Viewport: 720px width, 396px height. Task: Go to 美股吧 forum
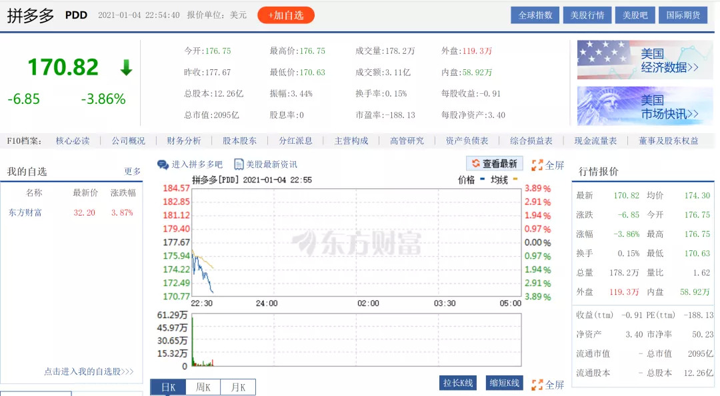pyautogui.click(x=635, y=15)
